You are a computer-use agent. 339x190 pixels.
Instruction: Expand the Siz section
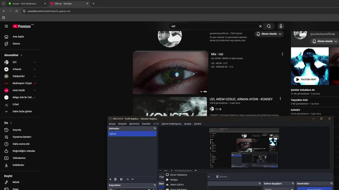[8, 123]
